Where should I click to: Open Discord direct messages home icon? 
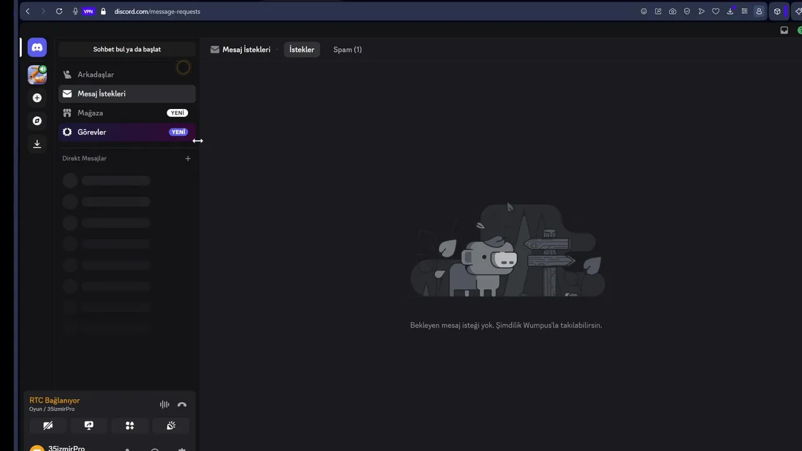coord(37,48)
